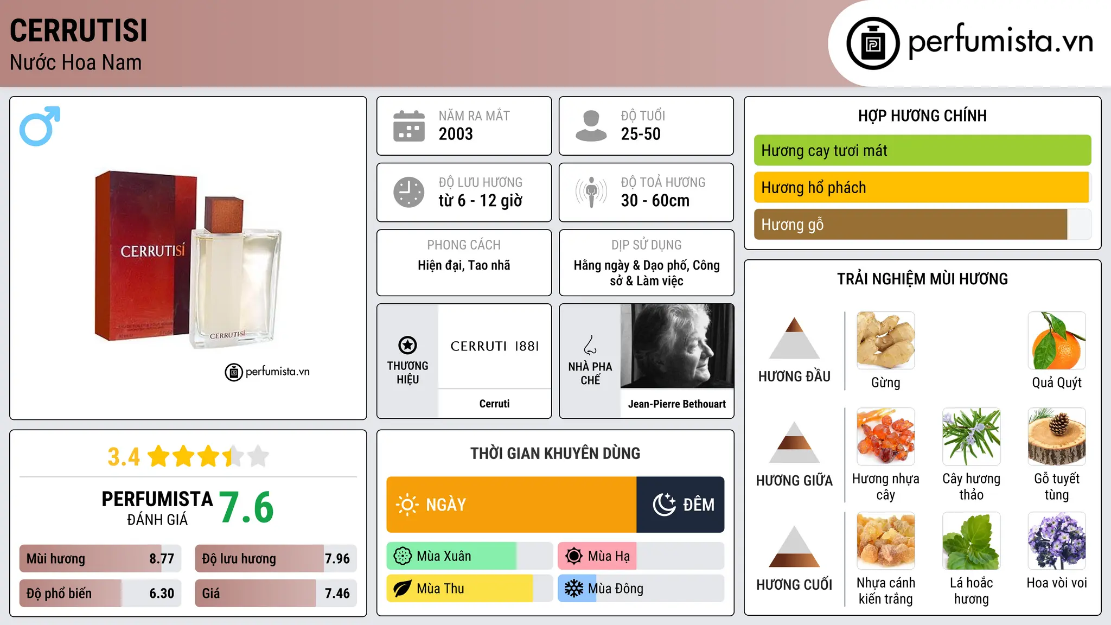The image size is (1111, 625).
Task: Click the blue male gender symbol
Action: pyautogui.click(x=40, y=126)
